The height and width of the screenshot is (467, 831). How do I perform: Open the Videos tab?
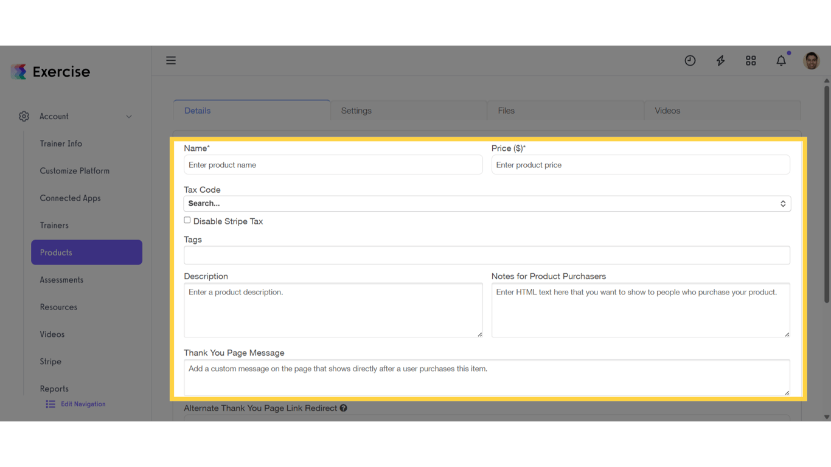(x=667, y=111)
